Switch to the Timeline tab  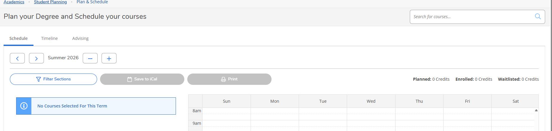click(x=50, y=38)
